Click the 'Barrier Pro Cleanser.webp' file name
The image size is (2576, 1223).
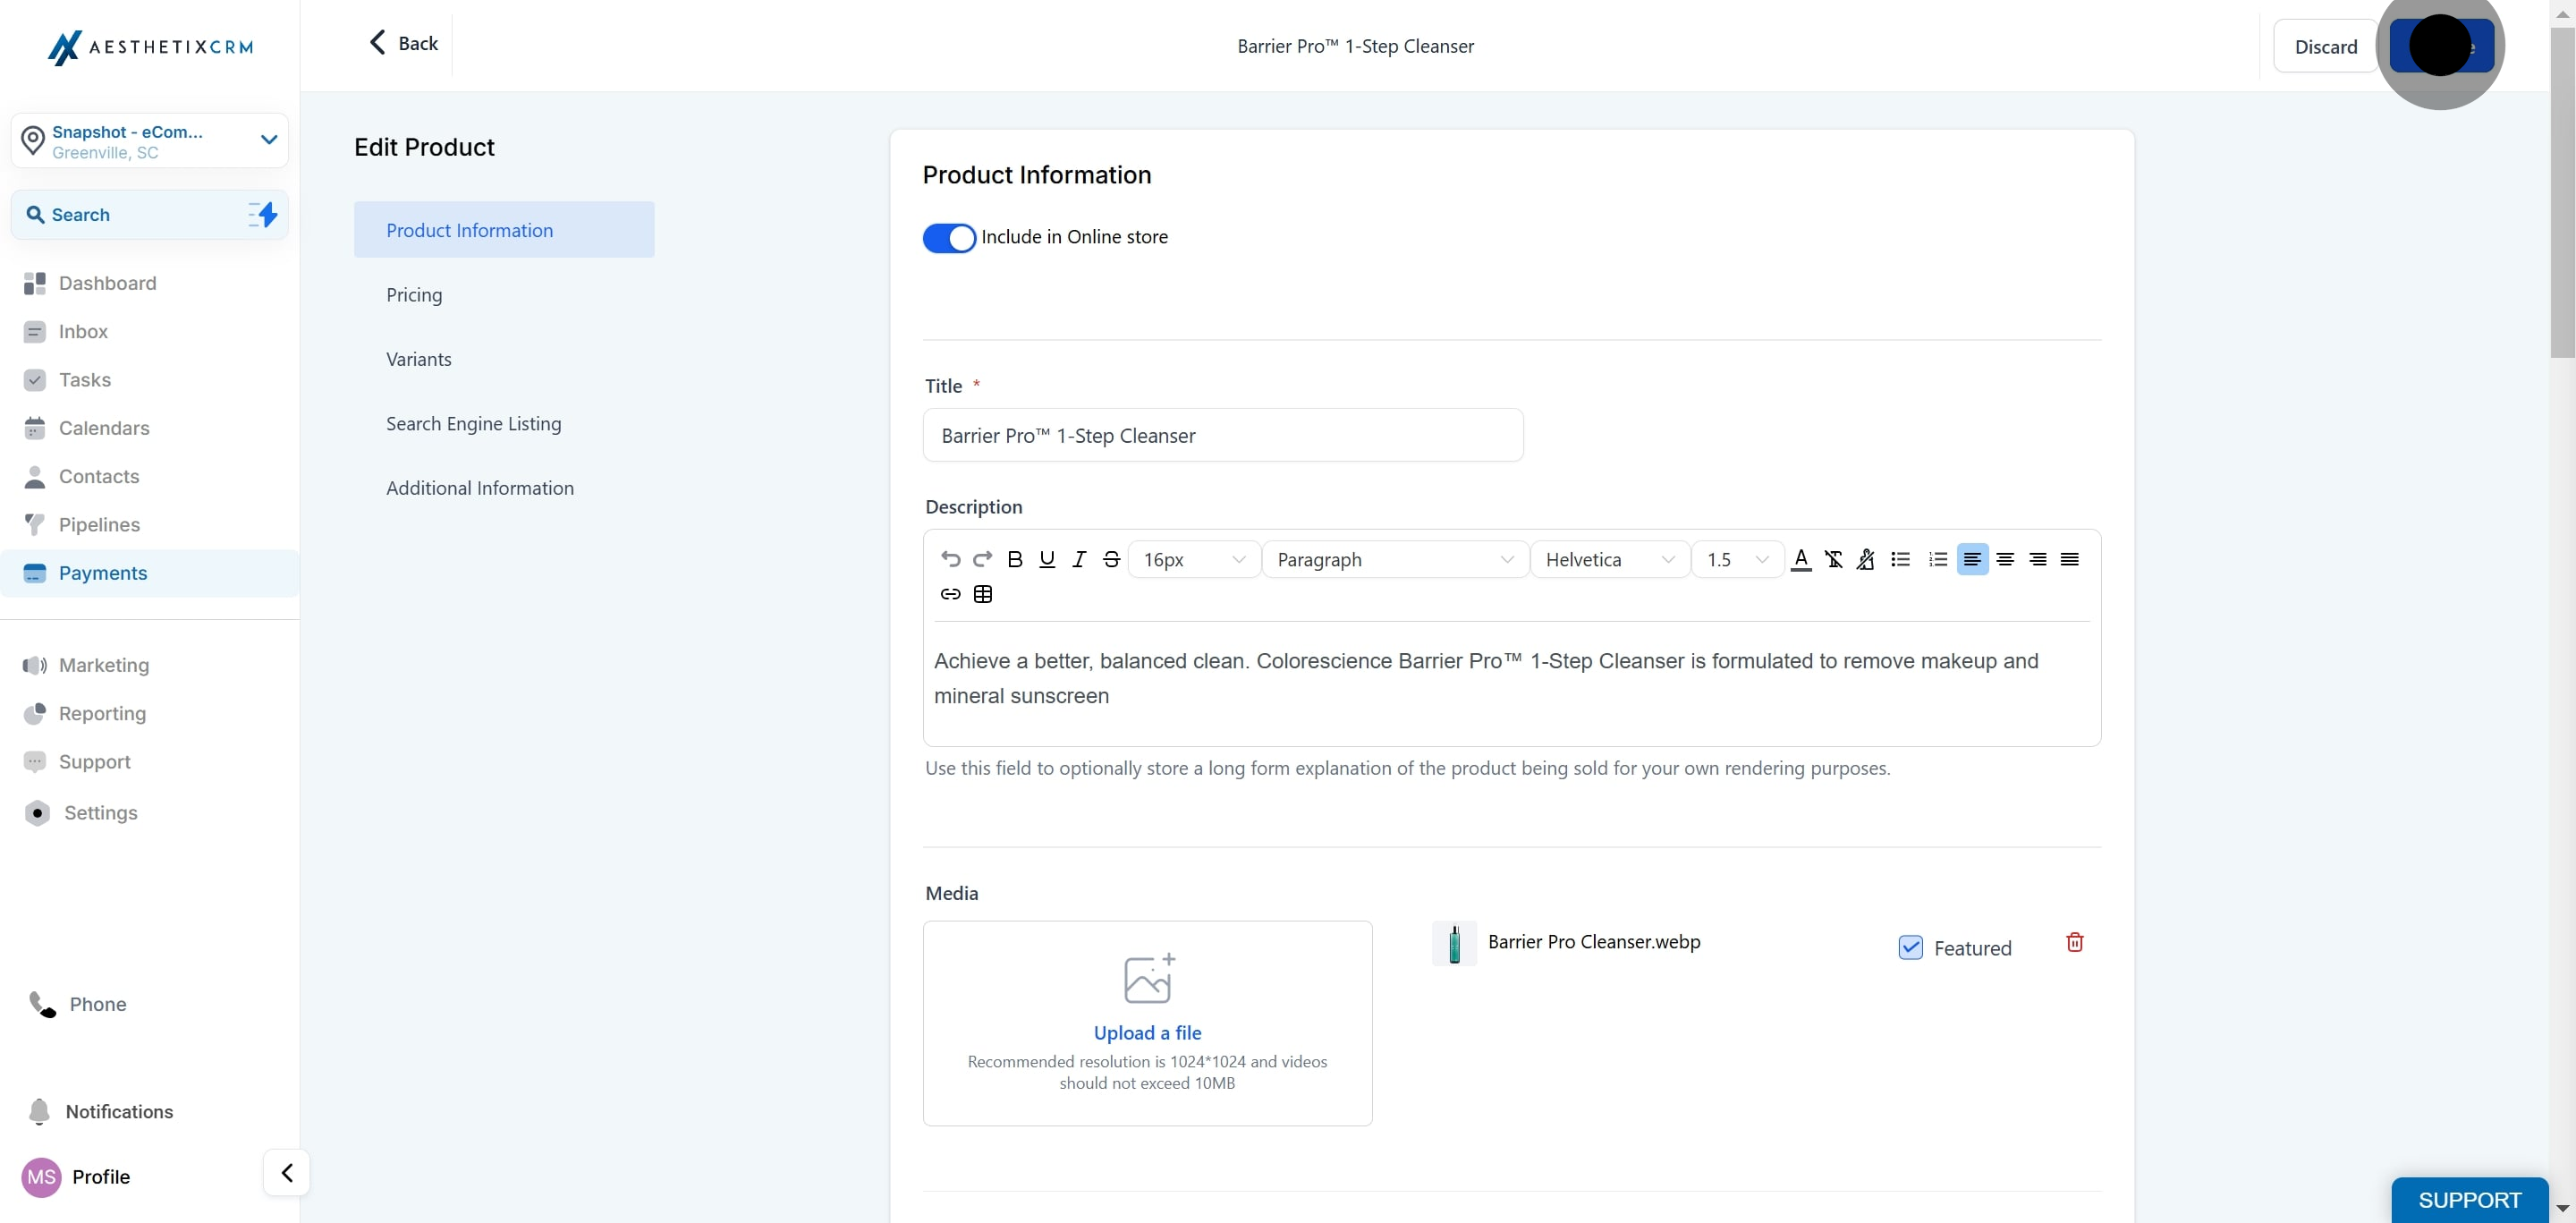pos(1594,942)
